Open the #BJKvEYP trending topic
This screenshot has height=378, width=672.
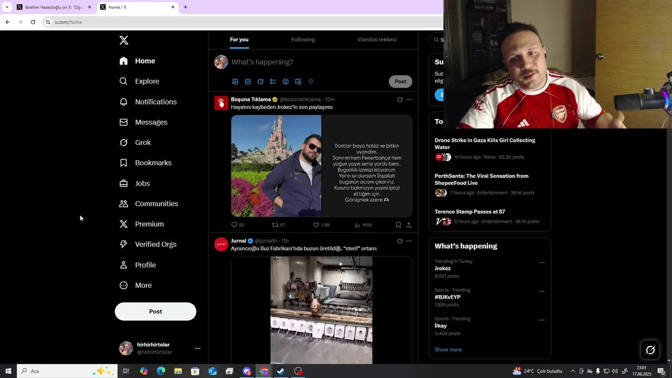pyautogui.click(x=447, y=297)
